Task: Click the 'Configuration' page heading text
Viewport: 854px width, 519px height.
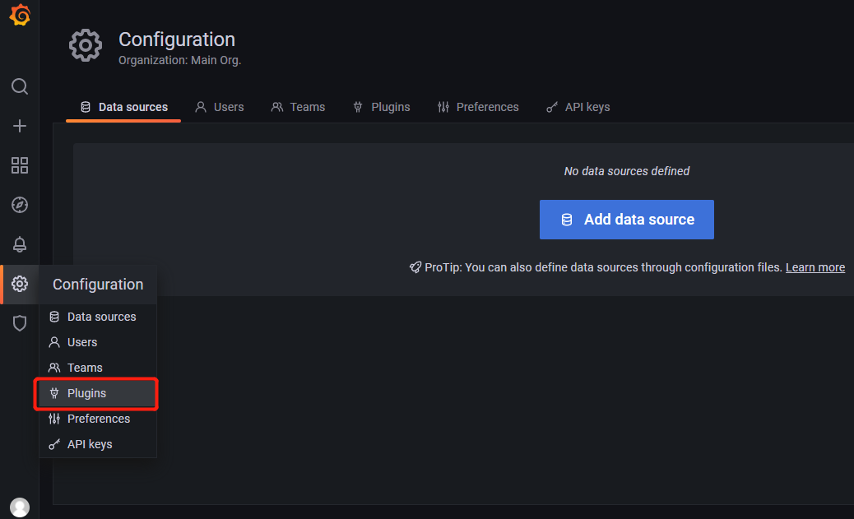Action: pos(177,39)
